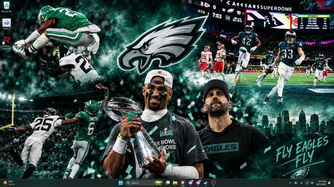The height and width of the screenshot is (187, 334).
Task: Open File Explorer from the taskbar
Action: [175, 183]
